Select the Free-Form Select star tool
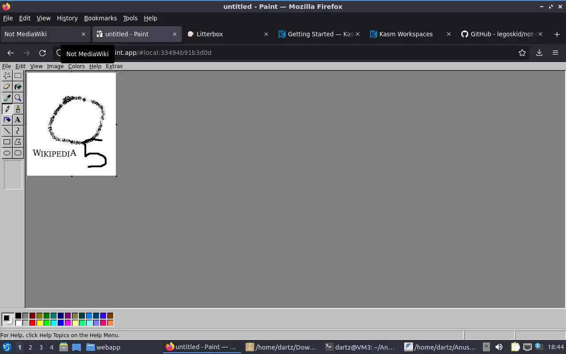 point(7,76)
